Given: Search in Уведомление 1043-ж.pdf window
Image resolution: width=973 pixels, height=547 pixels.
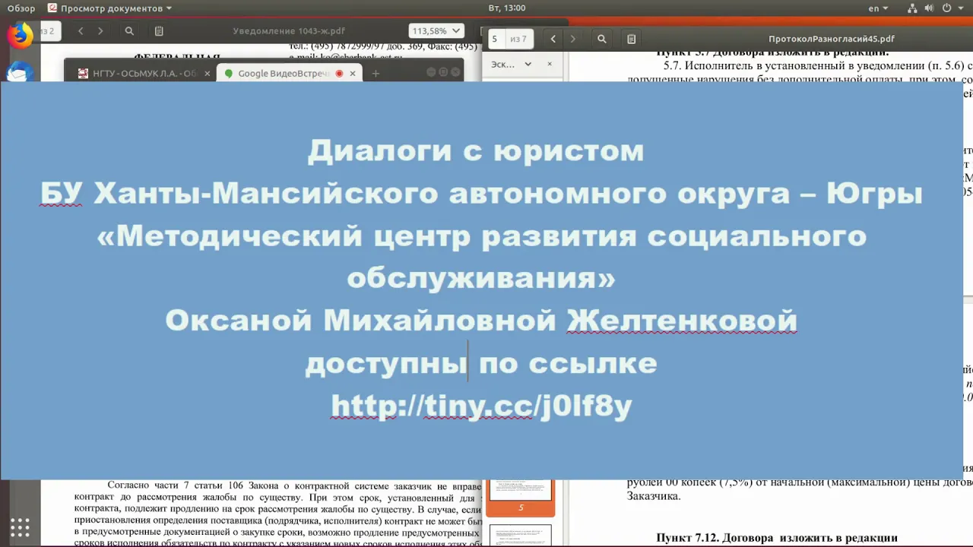Looking at the screenshot, I should click(x=129, y=31).
